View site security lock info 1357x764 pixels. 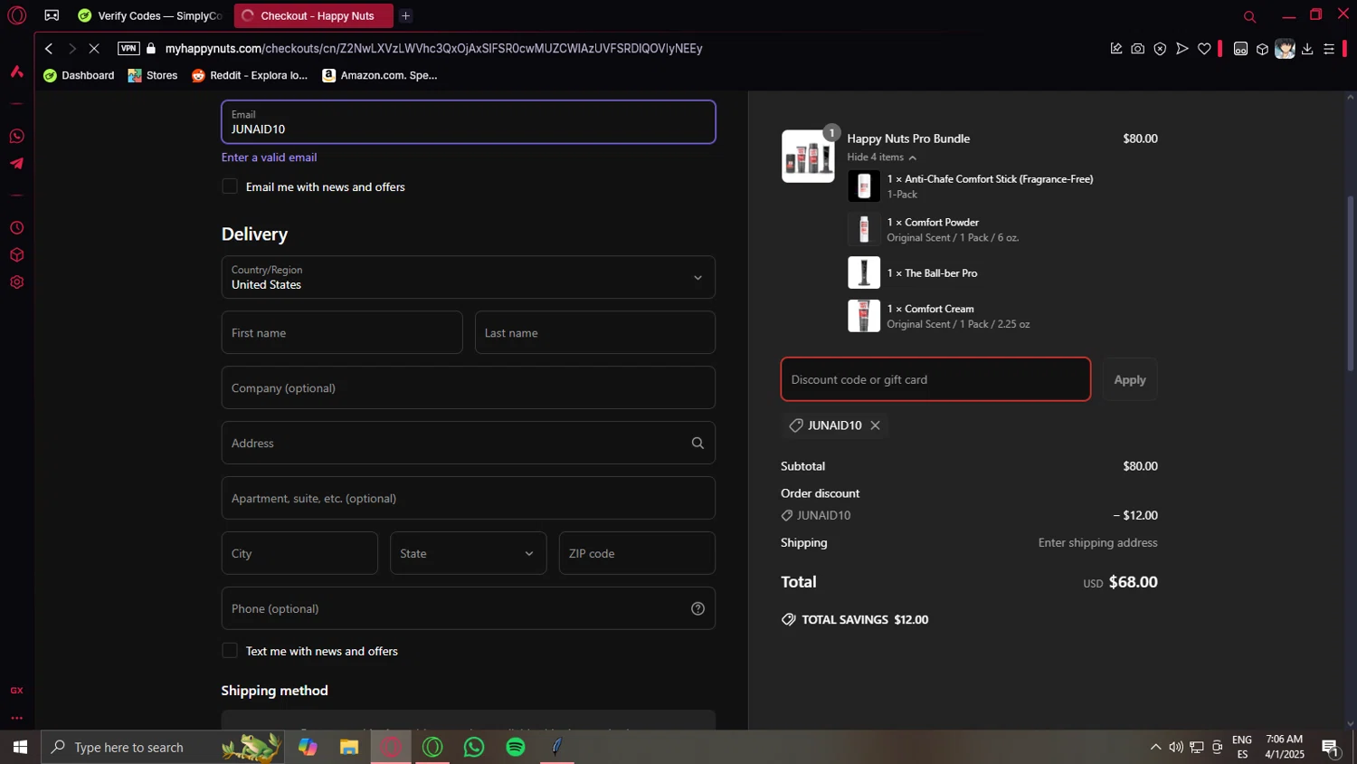[x=151, y=49]
